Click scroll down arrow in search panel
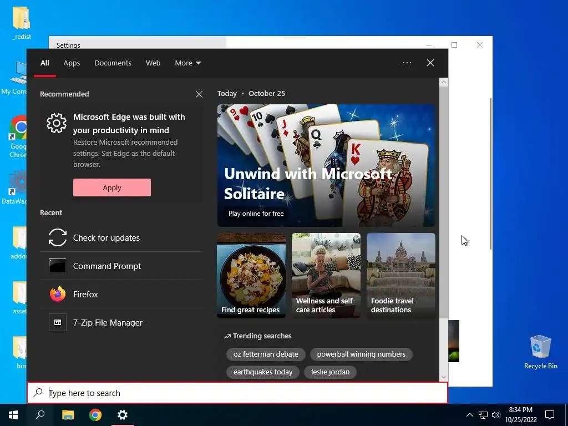The image size is (568, 426). point(444,377)
